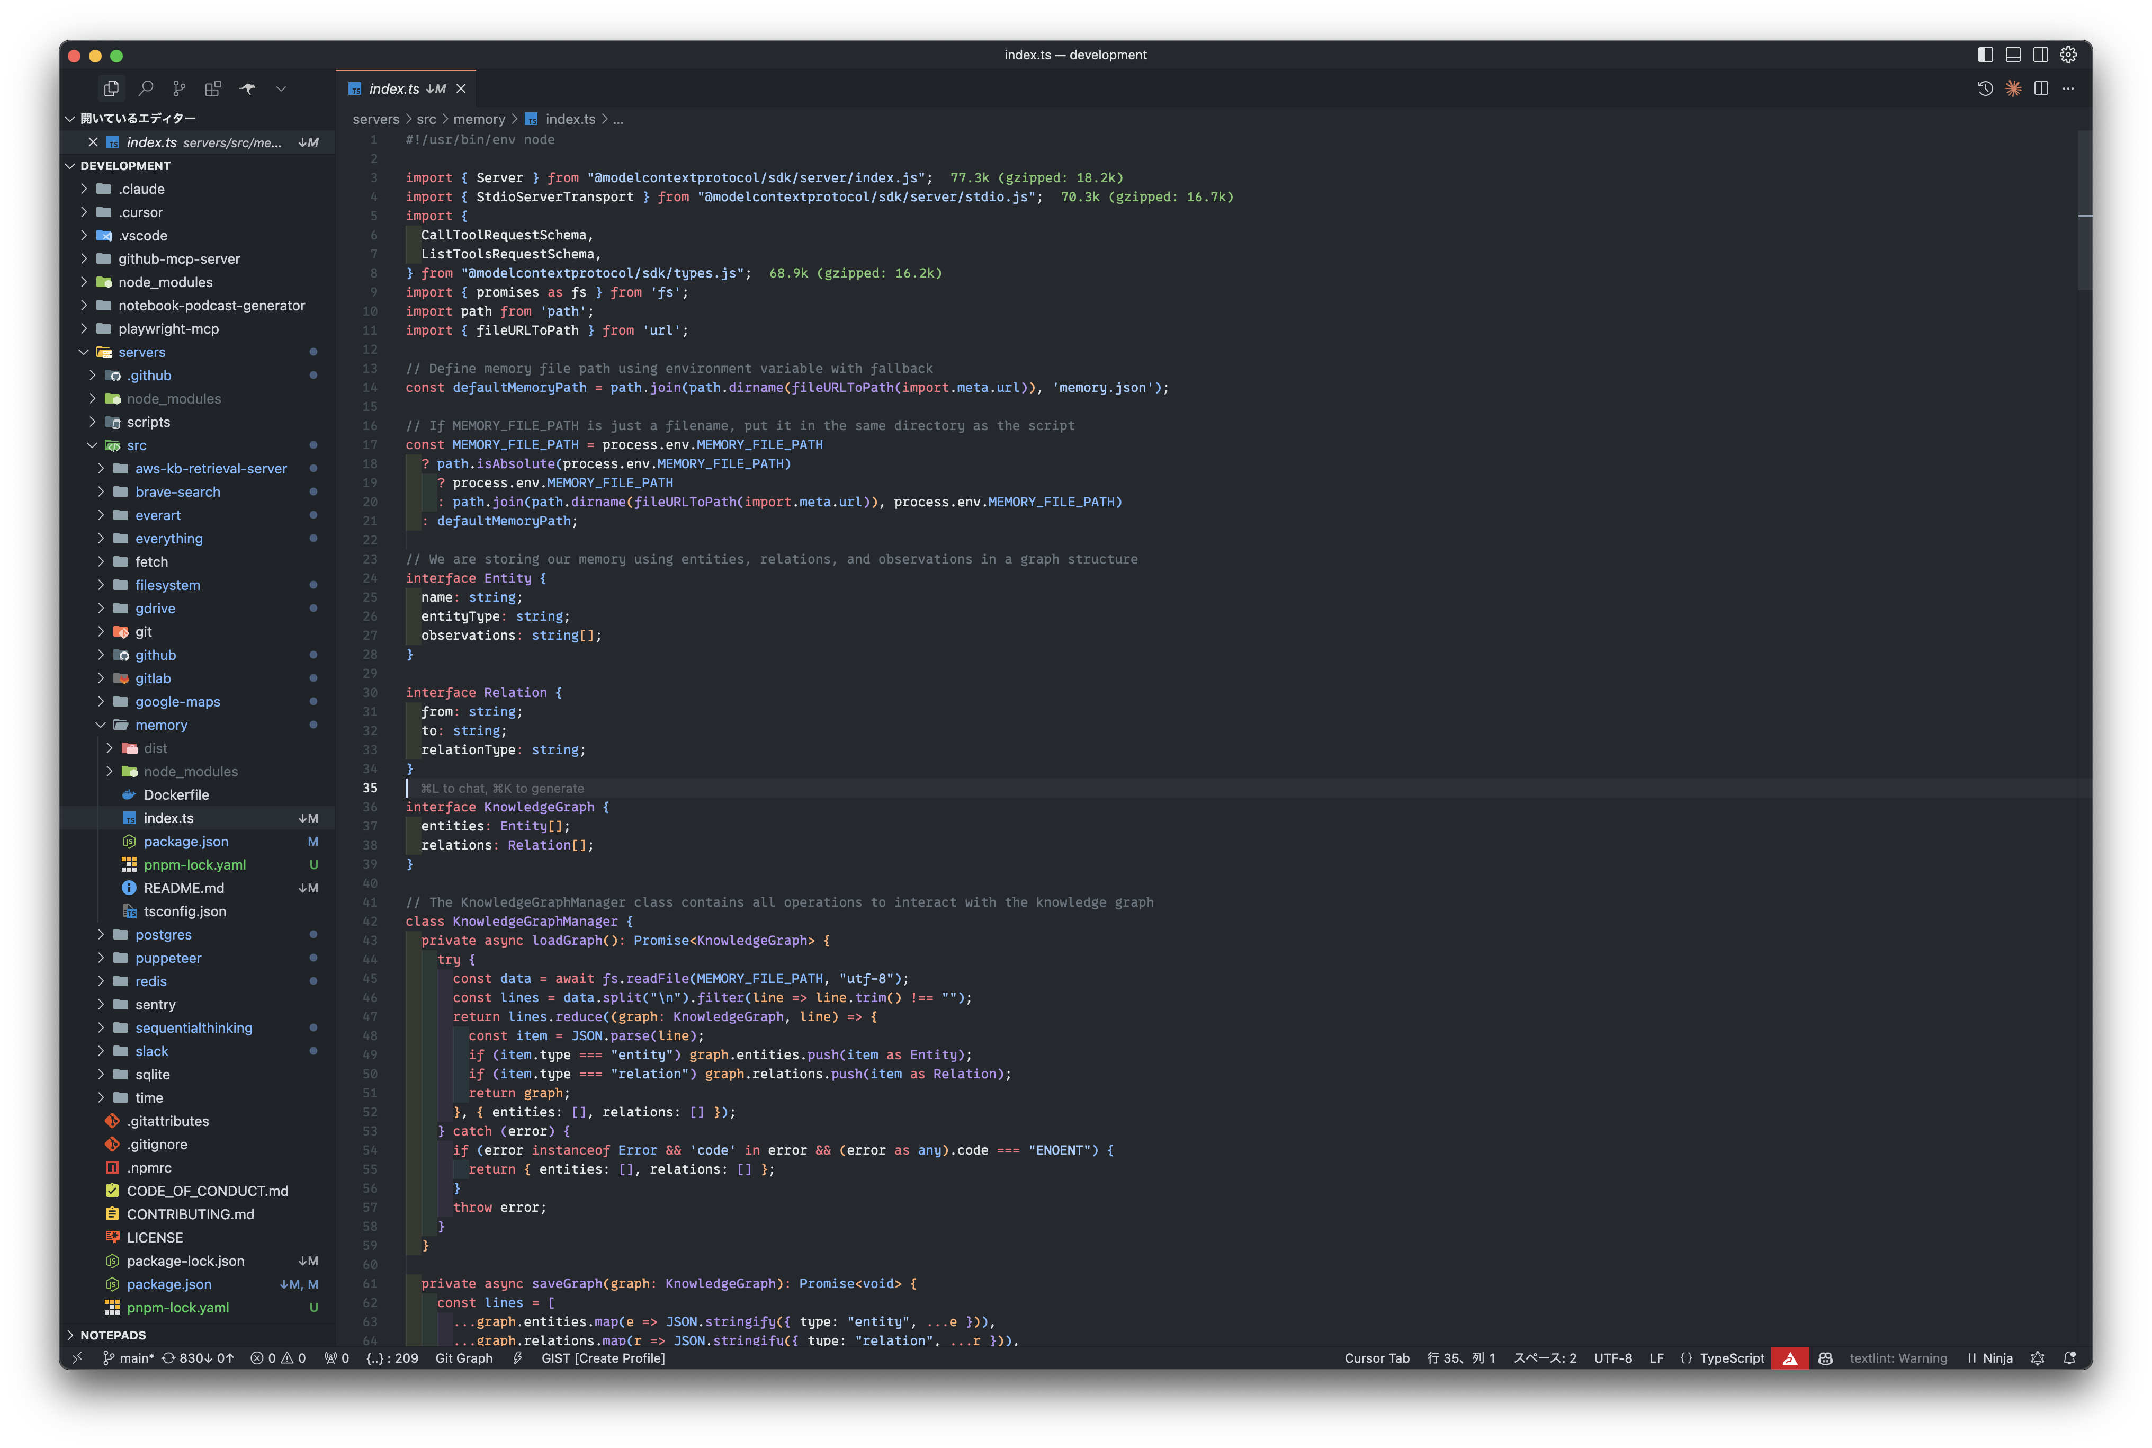Open the settings gear in the title bar
Viewport: 2152px width, 1448px height.
pyautogui.click(x=2068, y=55)
